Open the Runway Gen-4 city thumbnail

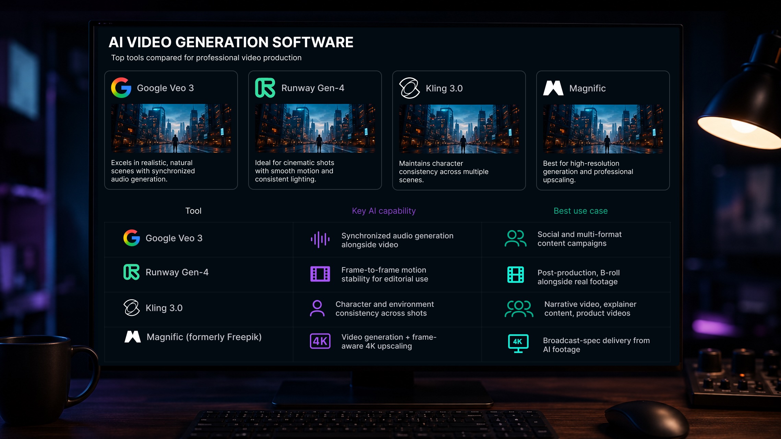click(315, 128)
